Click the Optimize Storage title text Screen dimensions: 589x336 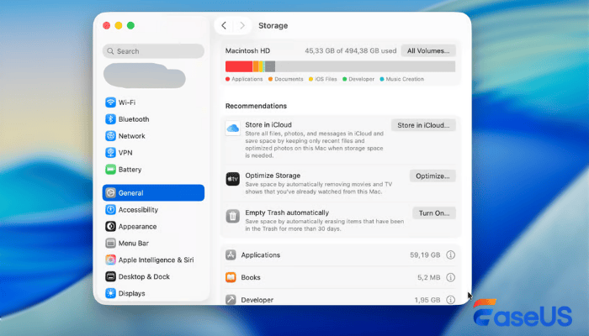273,176
